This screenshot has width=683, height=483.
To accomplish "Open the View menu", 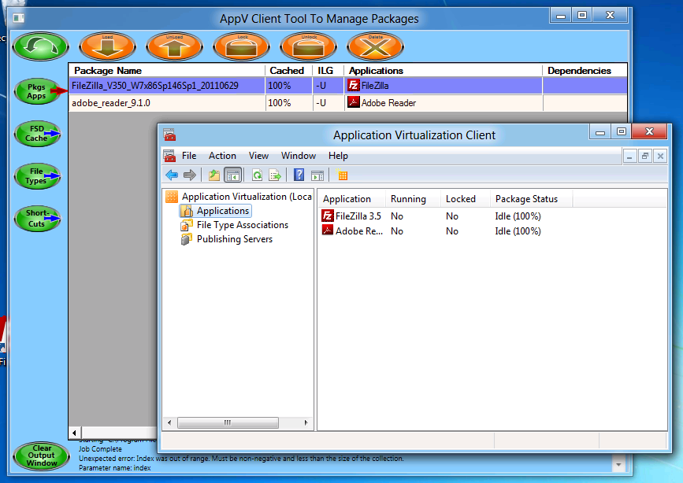I will click(258, 156).
